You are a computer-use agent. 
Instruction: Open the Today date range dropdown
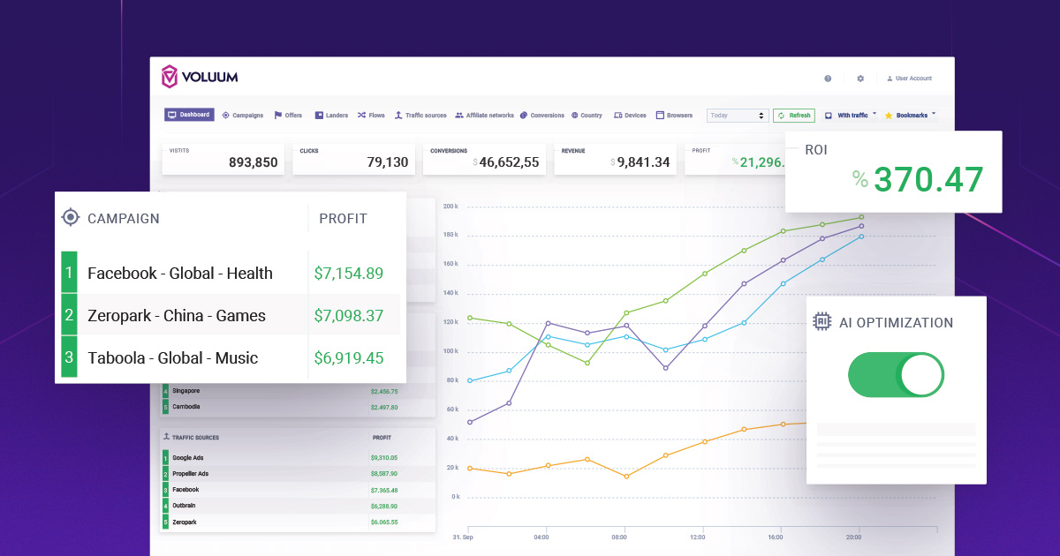(x=738, y=116)
